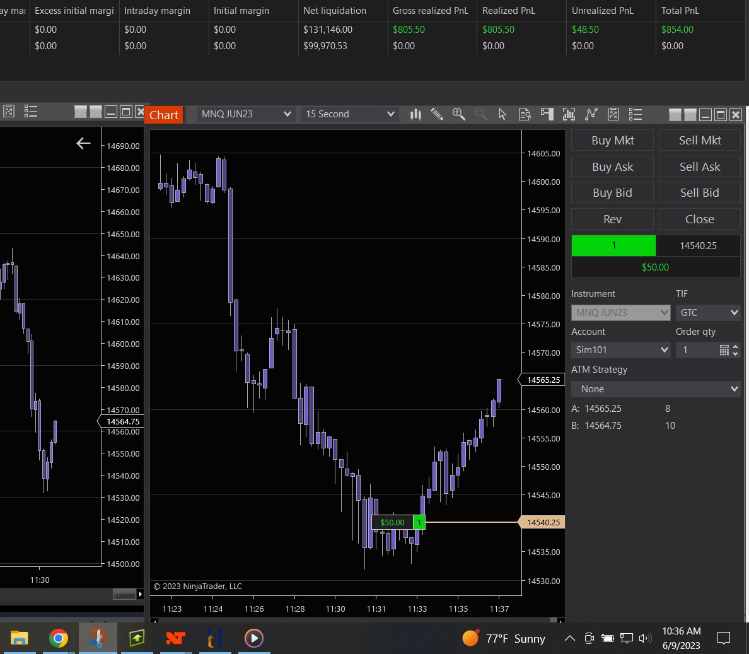Open the data box icon
The width and height of the screenshot is (749, 654).
(525, 114)
